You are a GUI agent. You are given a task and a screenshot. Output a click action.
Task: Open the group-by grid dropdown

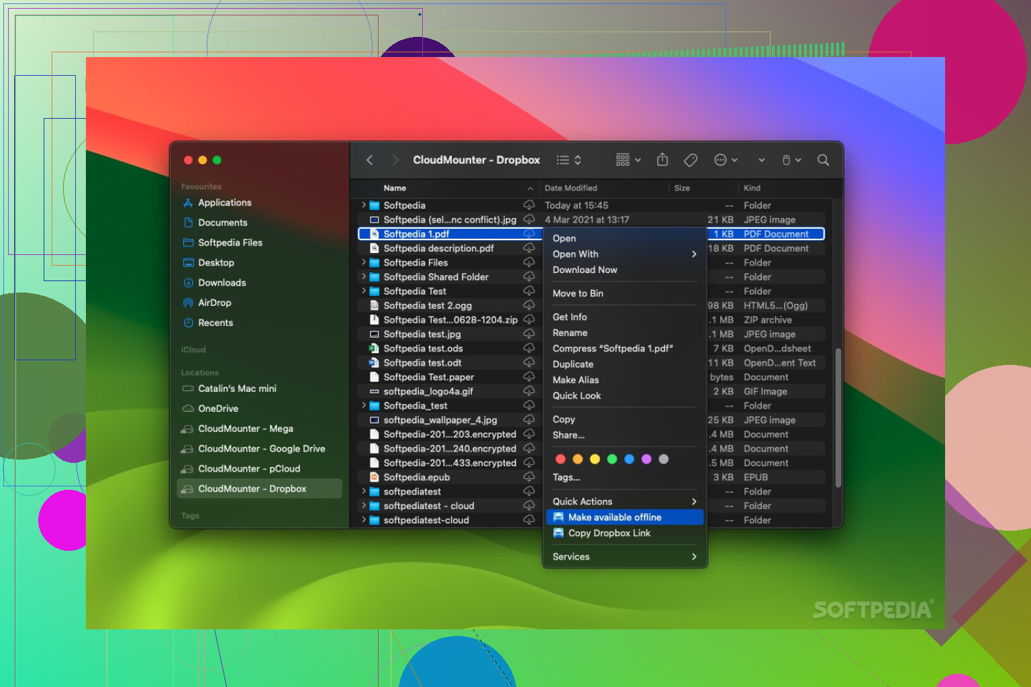click(x=628, y=160)
